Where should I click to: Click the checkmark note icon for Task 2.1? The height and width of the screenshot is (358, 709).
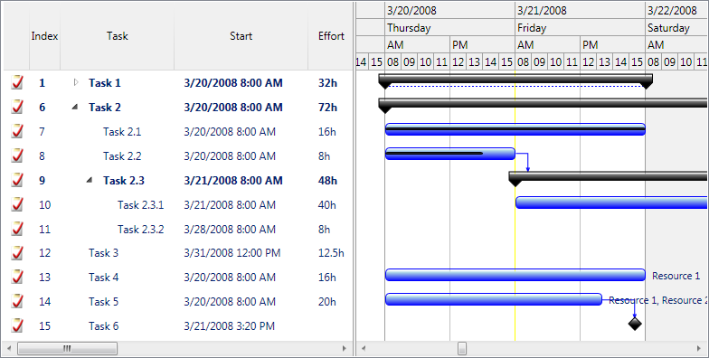point(16,132)
